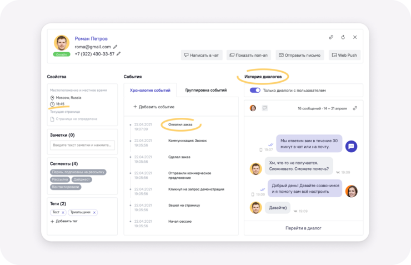Image resolution: width=411 pixels, height=265 pixels.
Task: Click the Web Push button
Action: click(x=344, y=55)
